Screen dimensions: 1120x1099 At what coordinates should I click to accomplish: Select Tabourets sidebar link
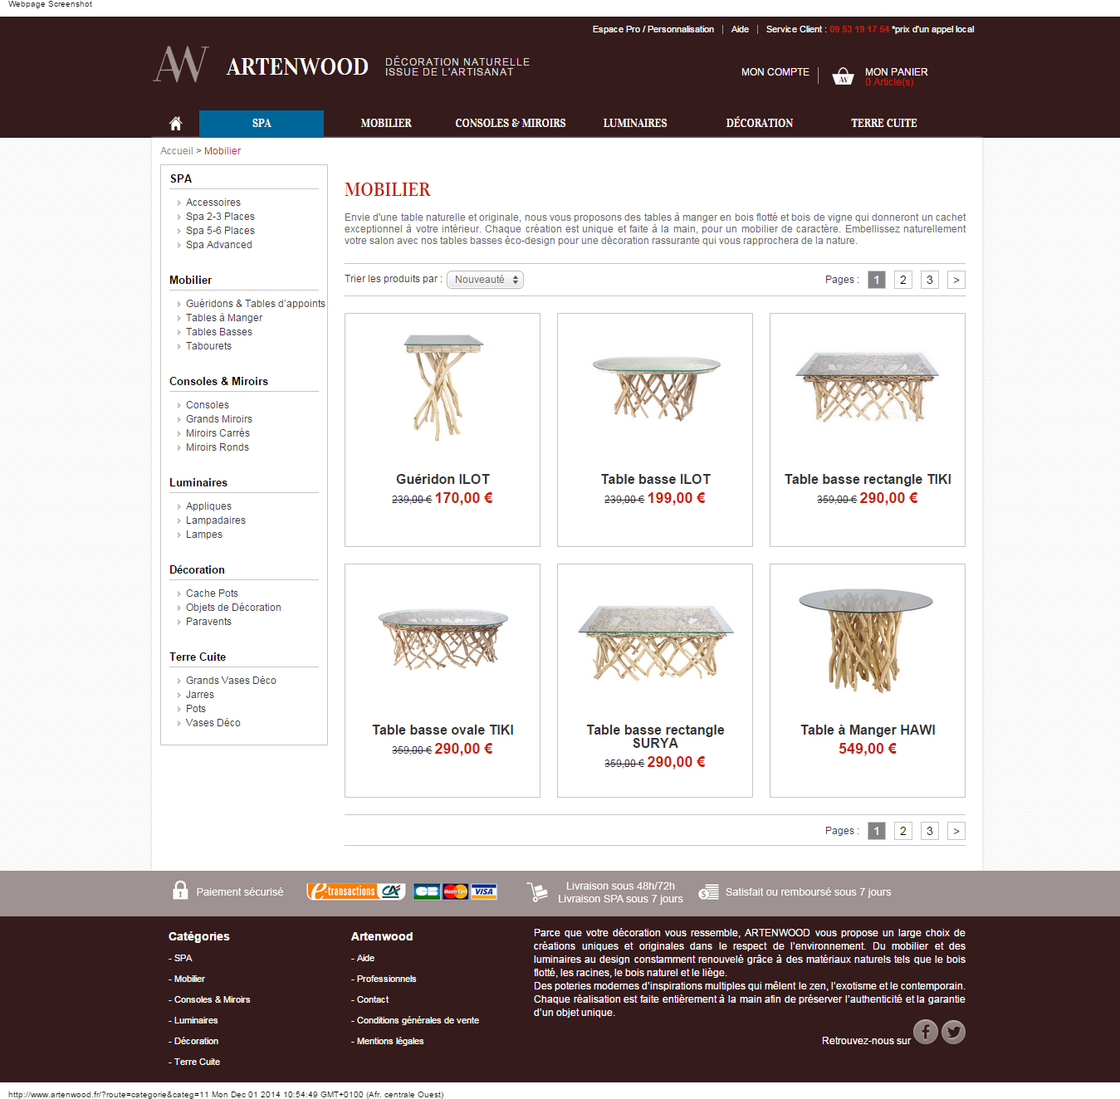point(208,346)
